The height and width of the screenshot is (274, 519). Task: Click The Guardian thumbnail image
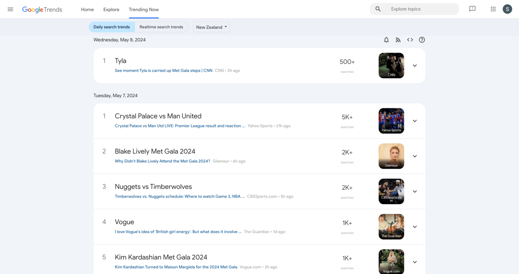(x=391, y=227)
